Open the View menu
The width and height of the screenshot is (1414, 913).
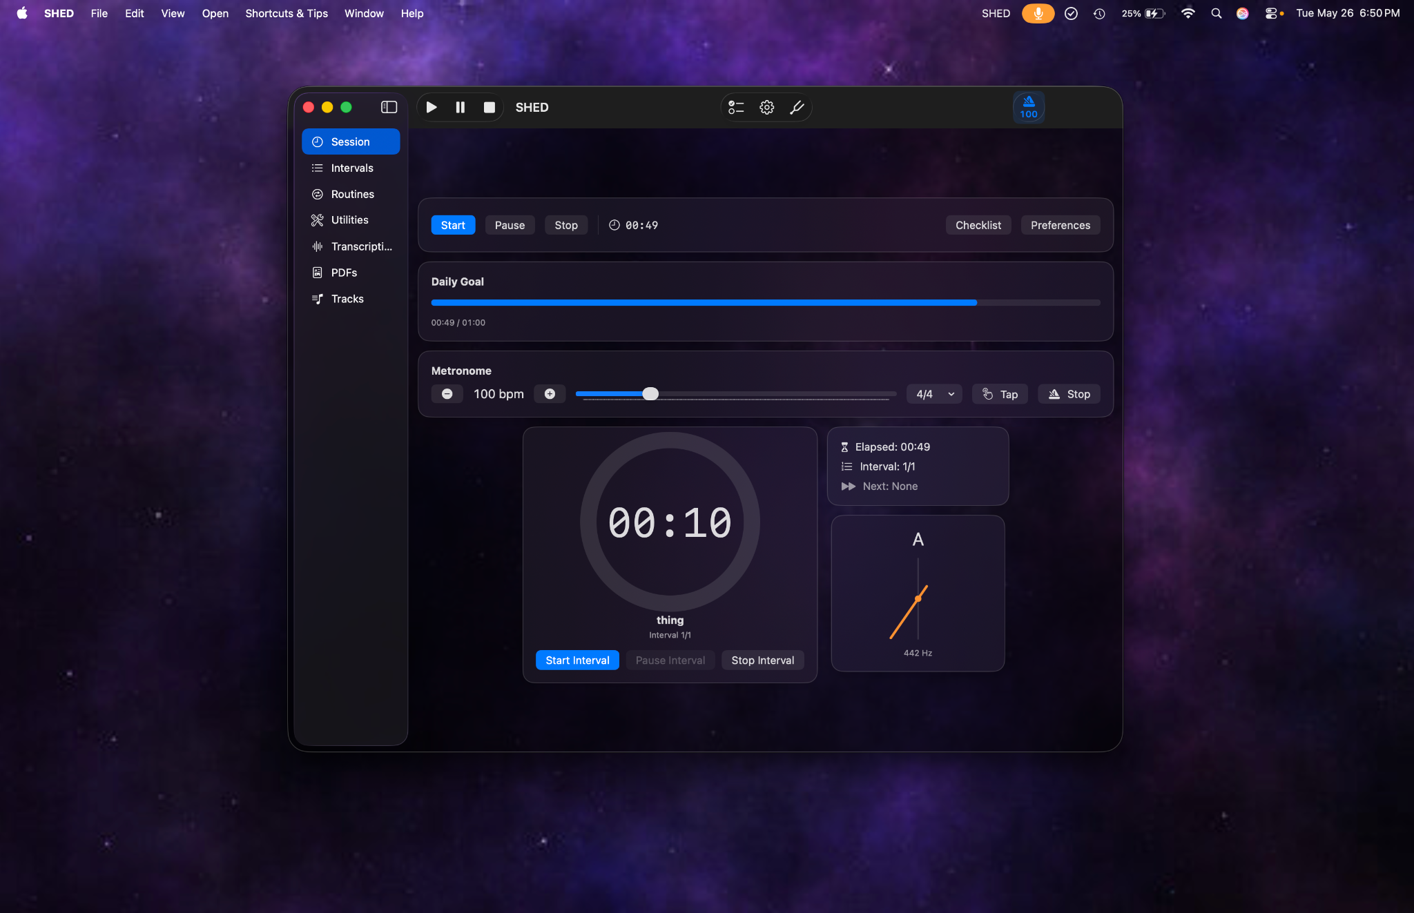(173, 13)
